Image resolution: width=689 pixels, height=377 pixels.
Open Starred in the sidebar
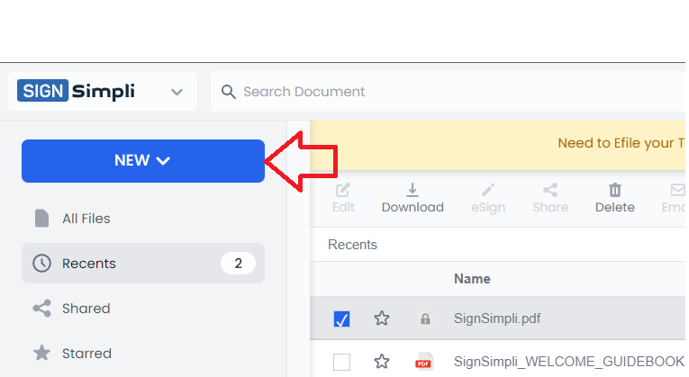click(x=86, y=354)
